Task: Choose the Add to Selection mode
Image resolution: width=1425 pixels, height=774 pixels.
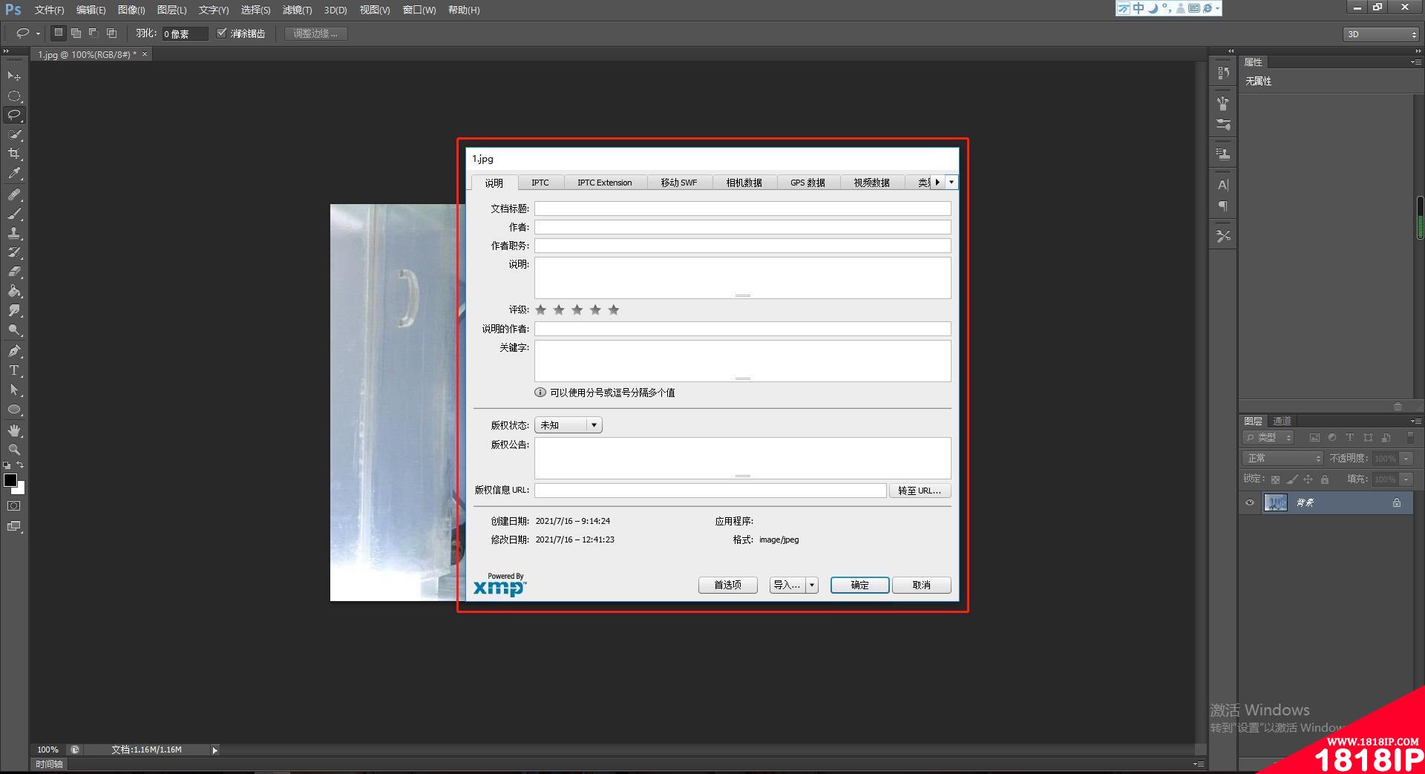Action: [x=76, y=33]
